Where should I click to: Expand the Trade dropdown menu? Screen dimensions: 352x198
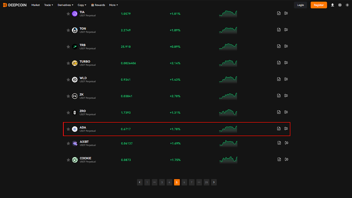tap(48, 5)
